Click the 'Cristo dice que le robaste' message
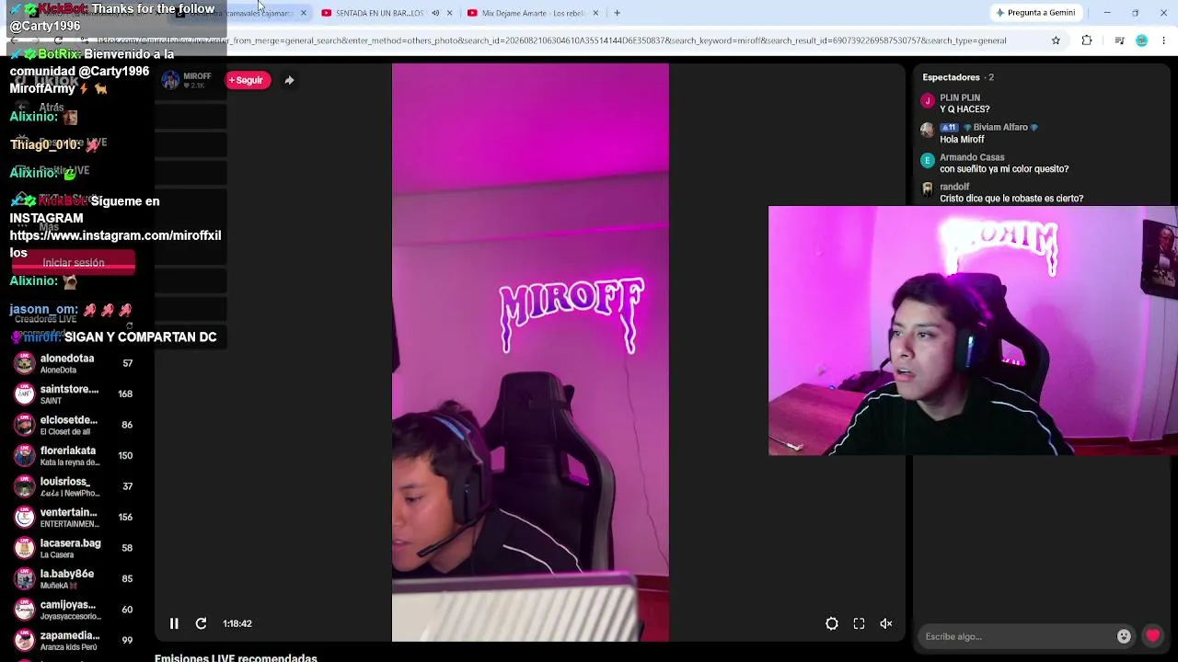Image resolution: width=1178 pixels, height=662 pixels. 1011,199
